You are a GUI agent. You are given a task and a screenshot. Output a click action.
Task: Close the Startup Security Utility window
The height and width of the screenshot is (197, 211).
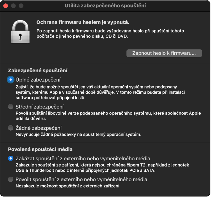[5, 5]
